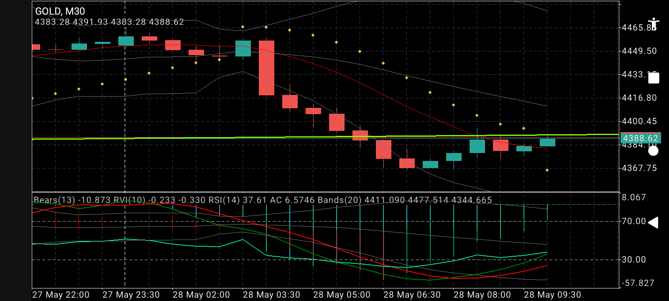The image size is (669, 301).
Task: Select the teal candle at 28 May 08:00
Action: tap(477, 146)
